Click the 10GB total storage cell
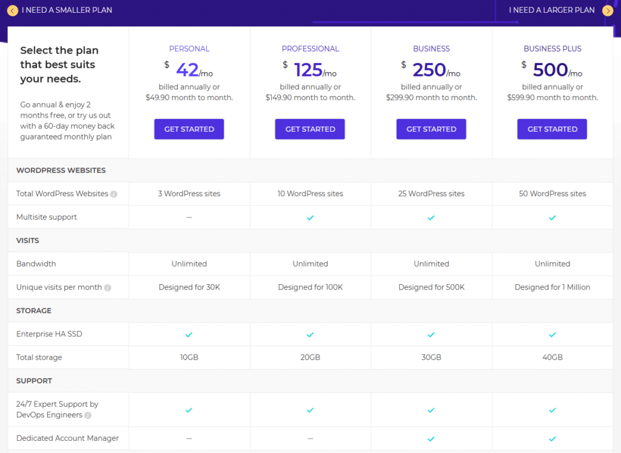 point(189,358)
